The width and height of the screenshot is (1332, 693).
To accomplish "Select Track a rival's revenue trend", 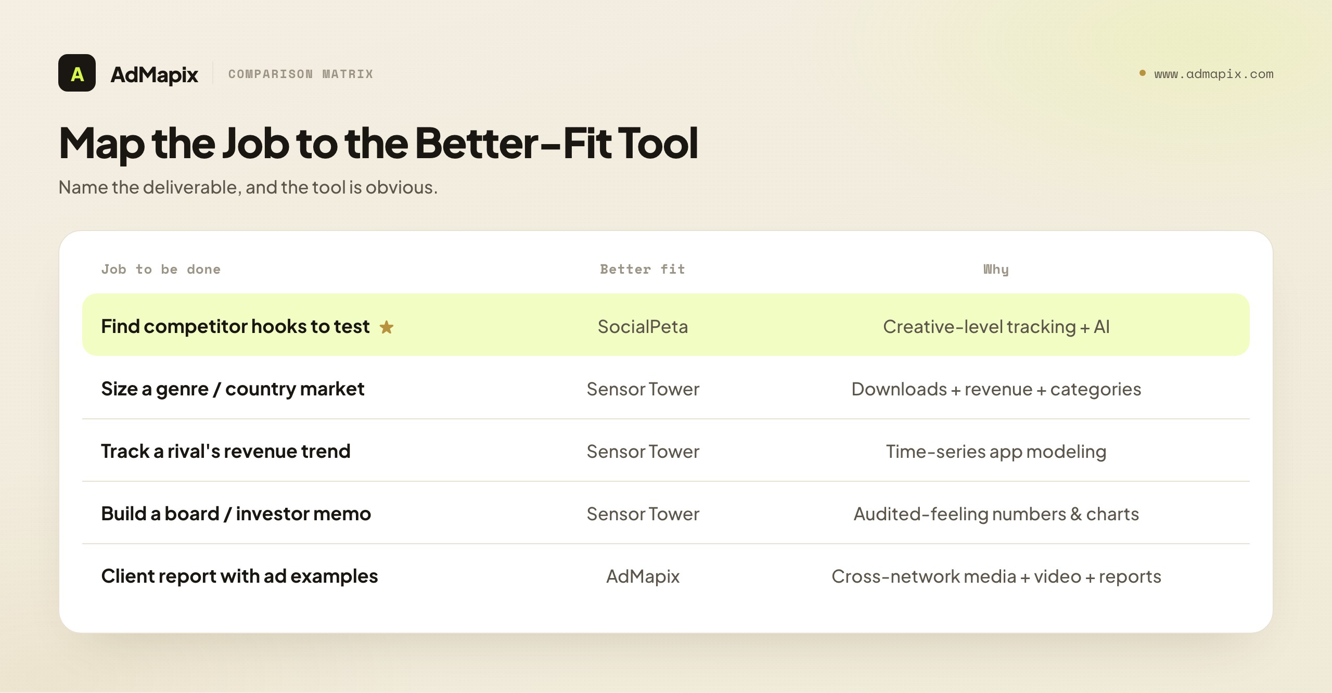I will [226, 452].
